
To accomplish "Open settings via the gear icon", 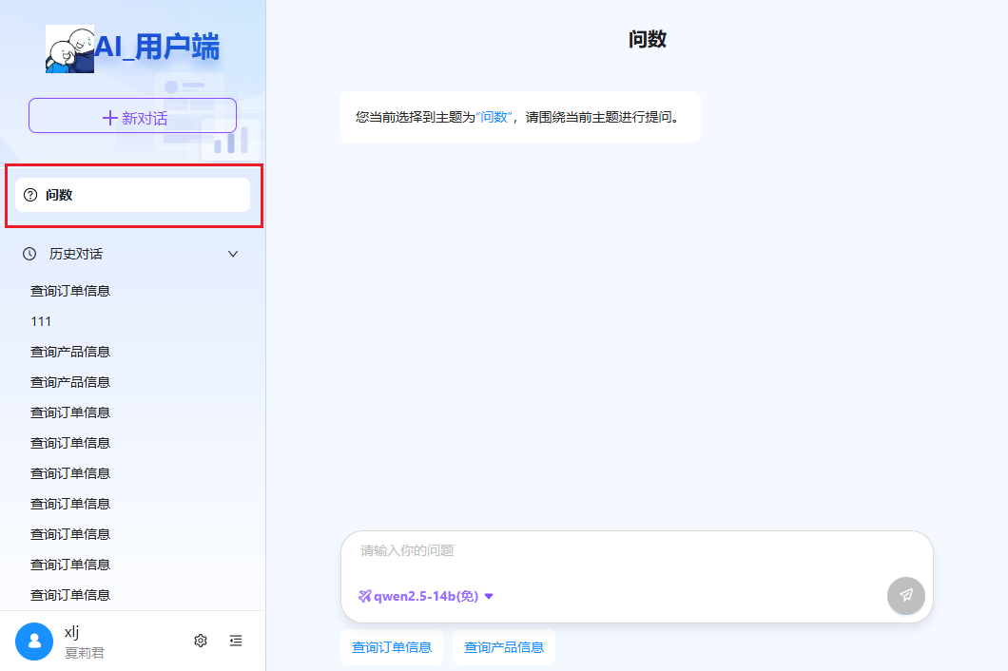I will [x=201, y=641].
